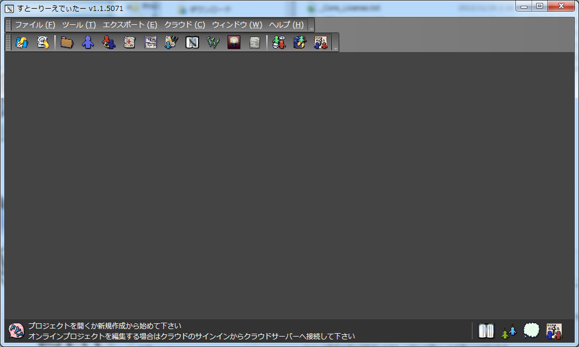Open the エクスポート (E) menu
579x347 pixels.
(x=130, y=25)
